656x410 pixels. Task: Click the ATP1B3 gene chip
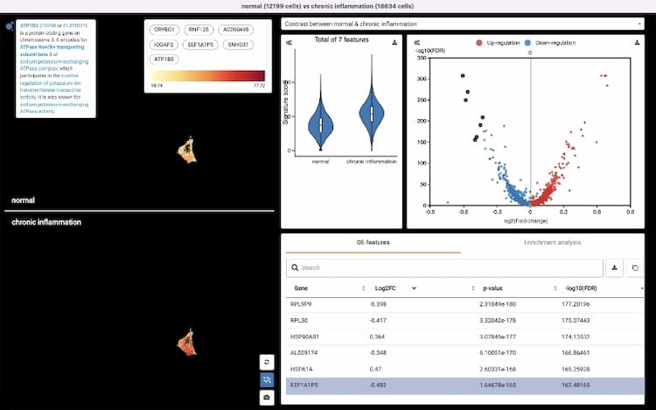click(x=164, y=59)
